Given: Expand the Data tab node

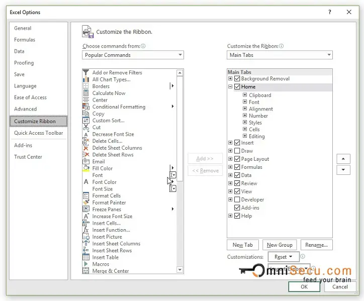Looking at the screenshot, I should [x=230, y=175].
